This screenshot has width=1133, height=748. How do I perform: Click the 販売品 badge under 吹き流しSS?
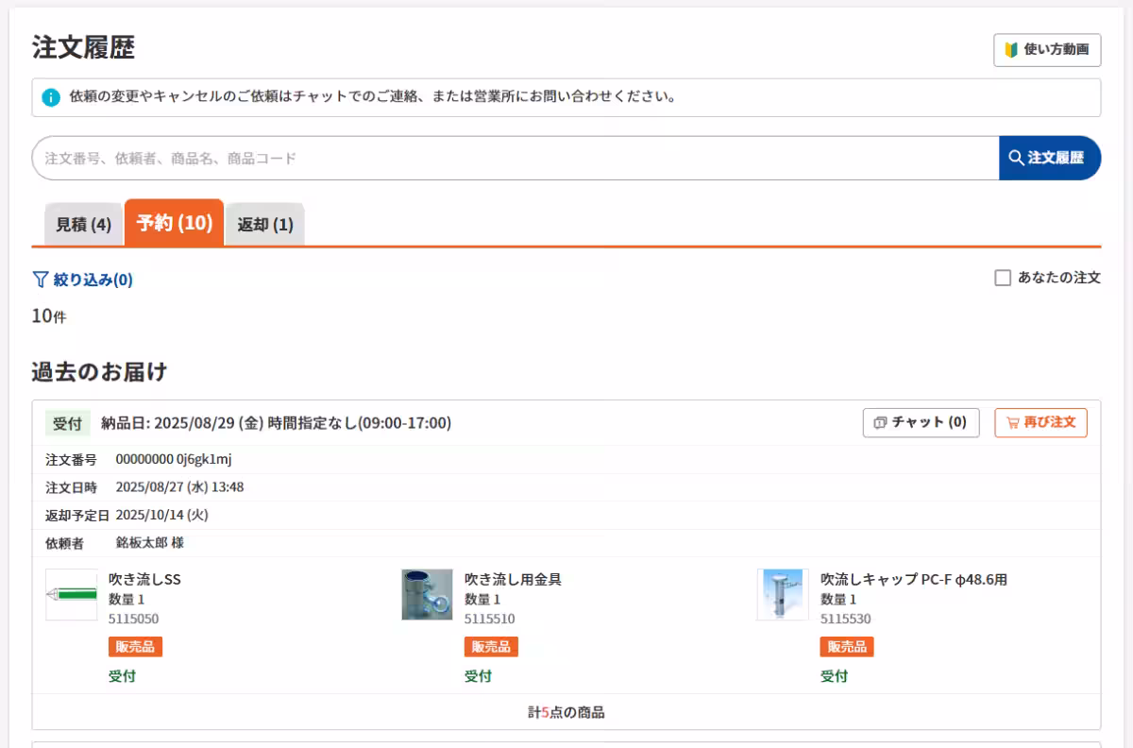[x=135, y=647]
